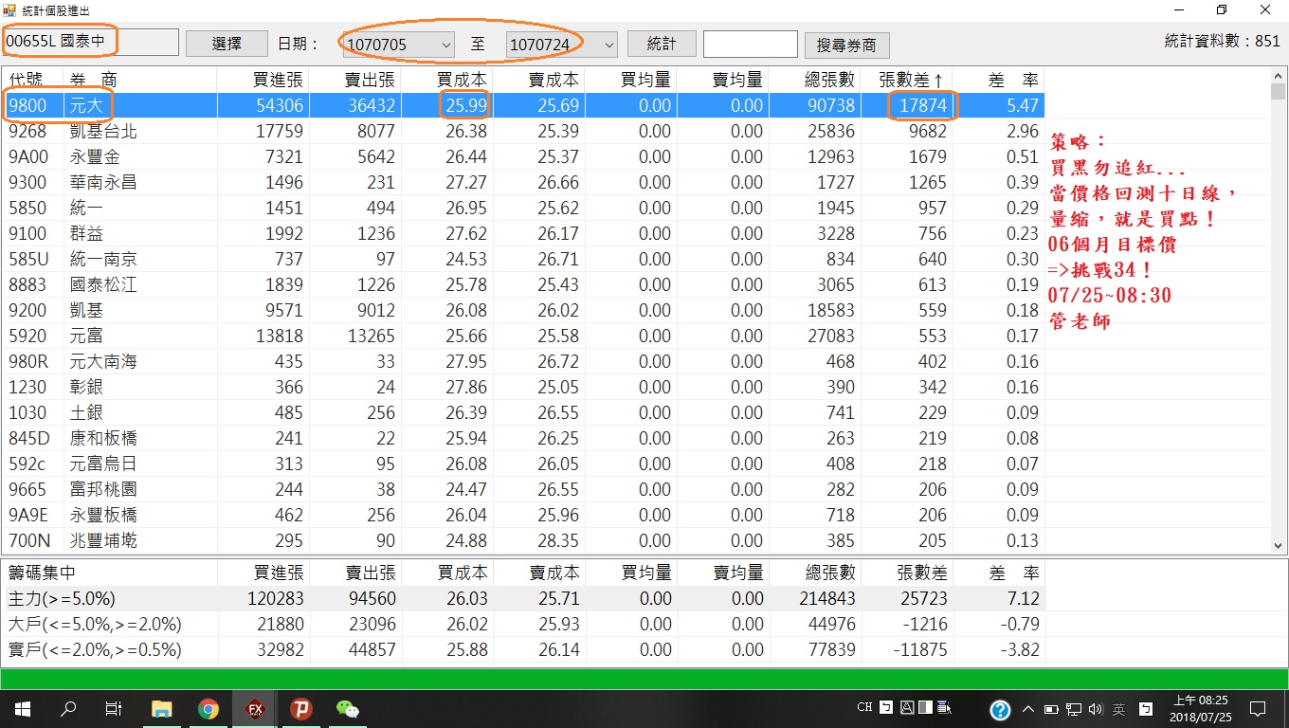Click the CH language bar indicator
The image size is (1289, 728).
pyautogui.click(x=864, y=707)
